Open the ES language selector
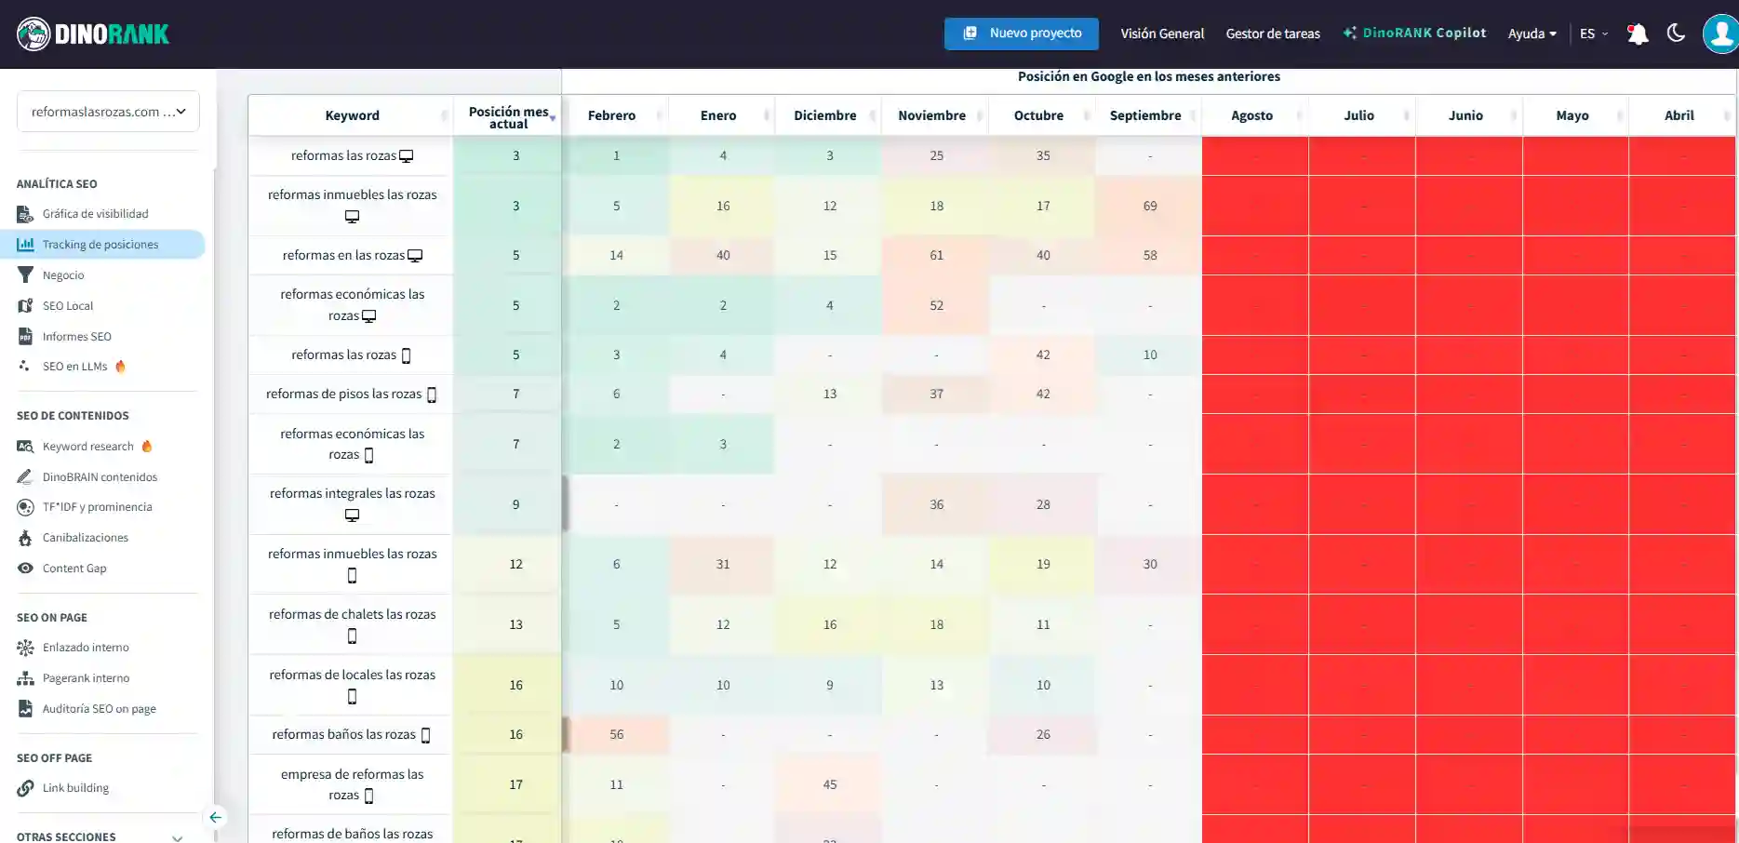Image resolution: width=1739 pixels, height=843 pixels. (x=1593, y=34)
